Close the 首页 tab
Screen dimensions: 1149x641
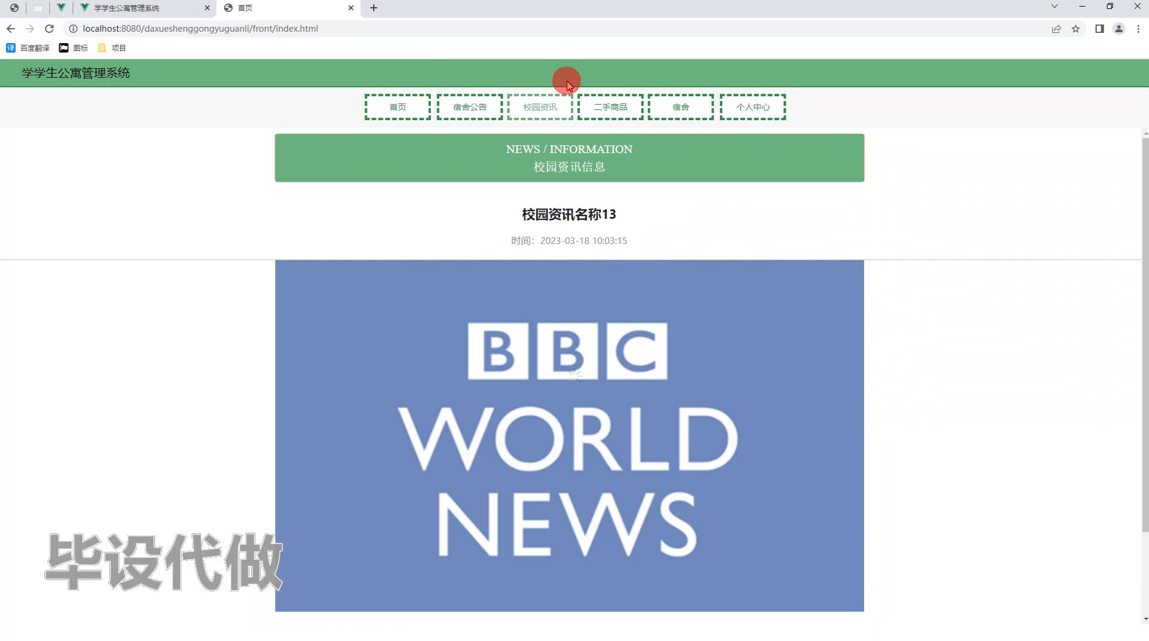pyautogui.click(x=351, y=8)
